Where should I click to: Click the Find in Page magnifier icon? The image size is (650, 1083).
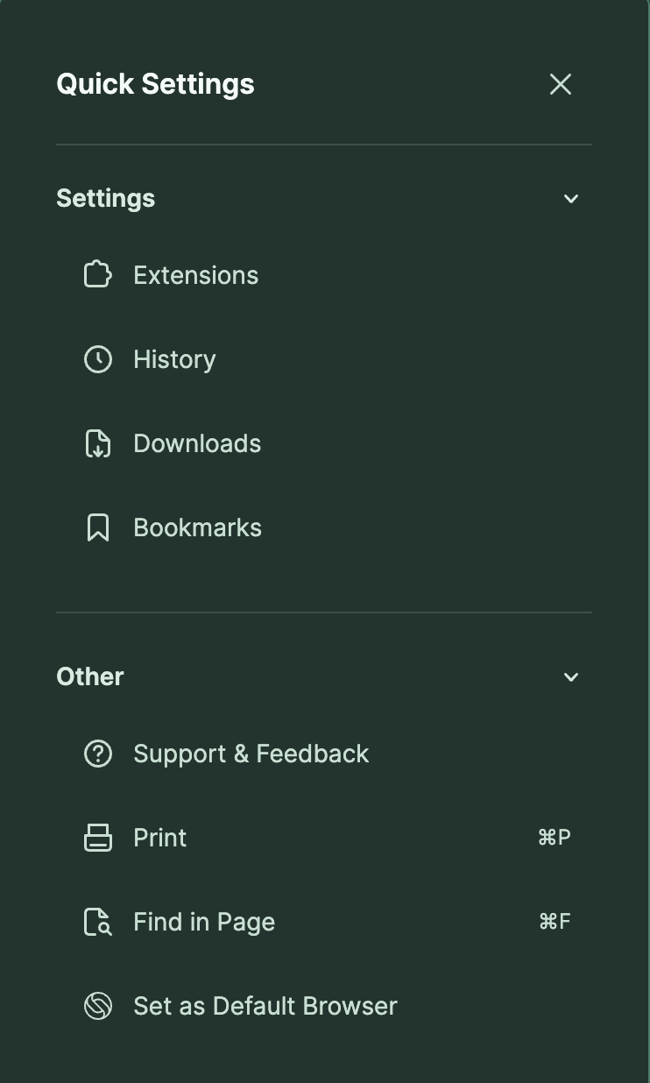tap(97, 922)
